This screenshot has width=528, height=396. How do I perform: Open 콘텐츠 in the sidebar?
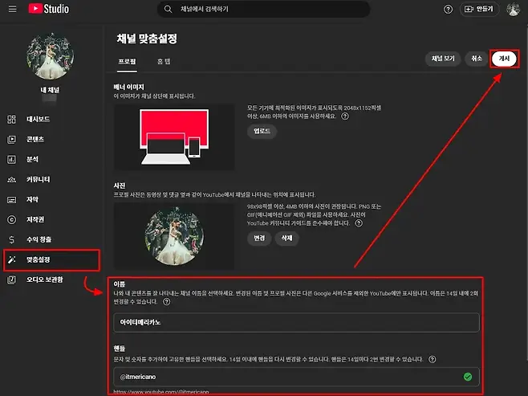pyautogui.click(x=51, y=139)
